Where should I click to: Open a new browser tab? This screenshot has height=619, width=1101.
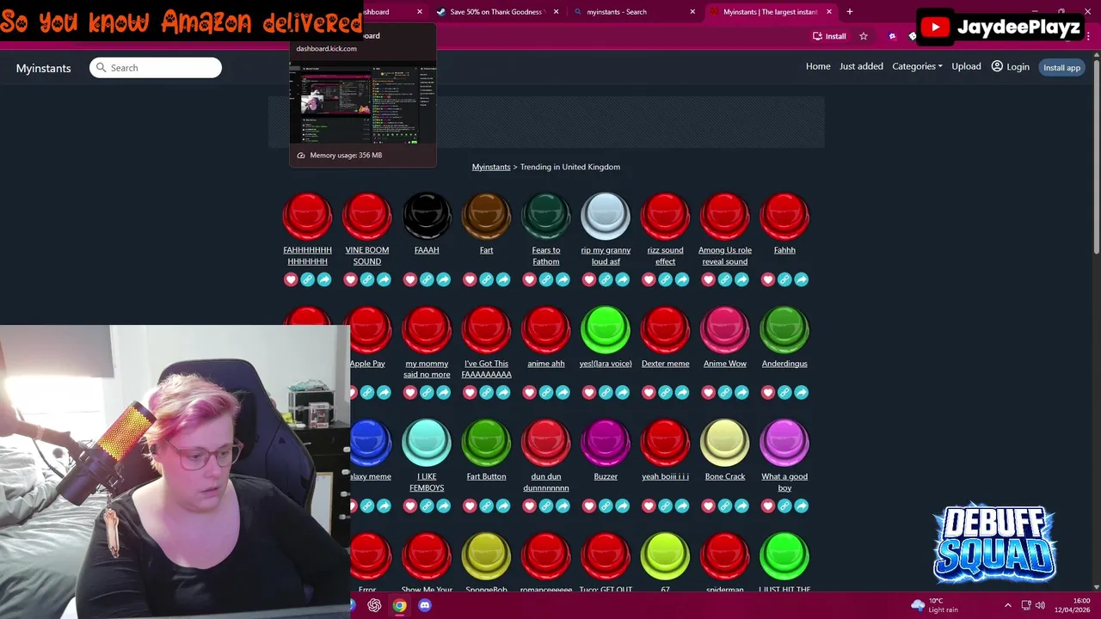coord(849,12)
